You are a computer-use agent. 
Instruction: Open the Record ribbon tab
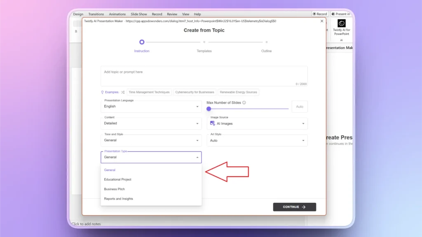click(x=157, y=14)
